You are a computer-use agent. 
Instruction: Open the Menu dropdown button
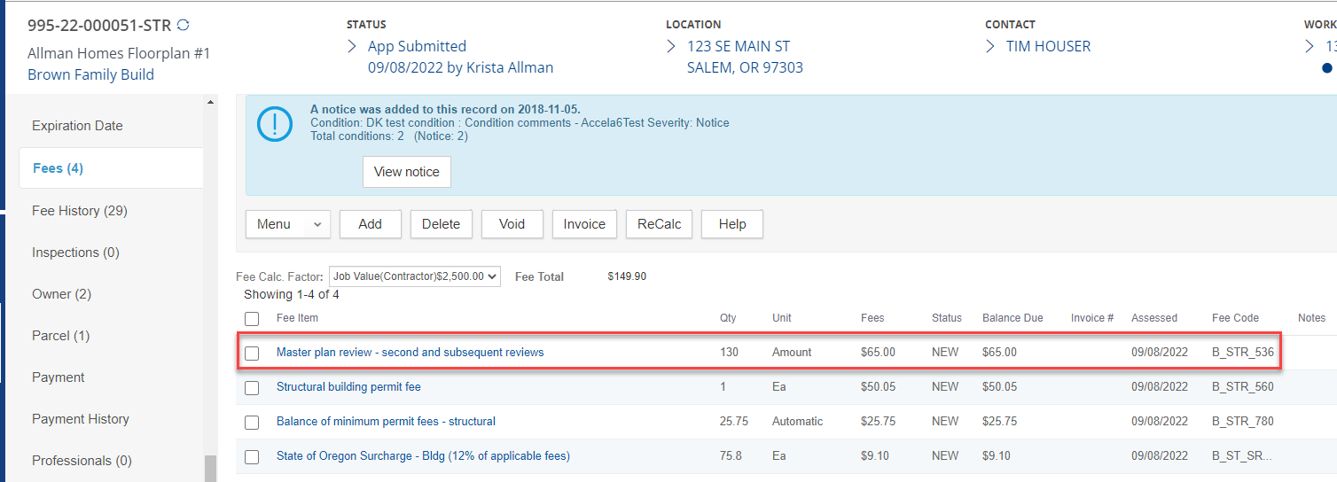click(287, 224)
